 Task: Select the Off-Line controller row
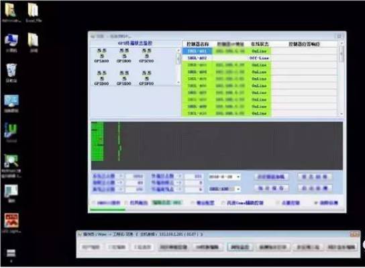(260, 58)
